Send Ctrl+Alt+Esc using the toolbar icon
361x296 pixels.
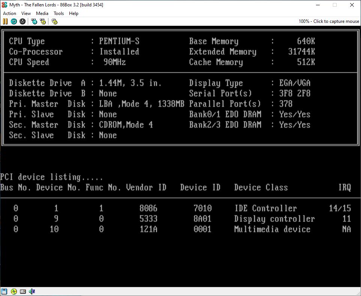pos(42,21)
